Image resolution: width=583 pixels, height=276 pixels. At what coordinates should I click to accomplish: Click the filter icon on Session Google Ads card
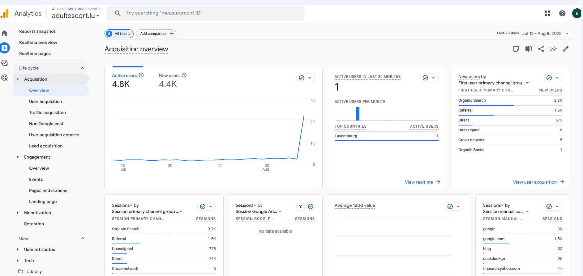click(x=301, y=206)
